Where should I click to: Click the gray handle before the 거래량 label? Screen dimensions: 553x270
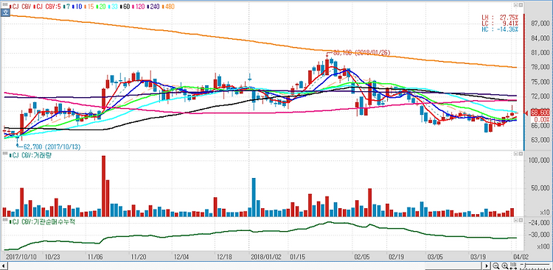4,153
